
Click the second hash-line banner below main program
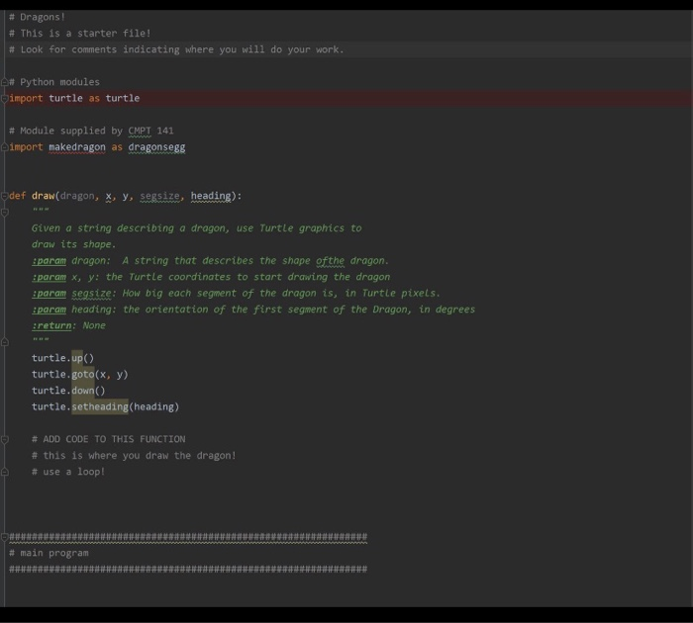point(188,570)
